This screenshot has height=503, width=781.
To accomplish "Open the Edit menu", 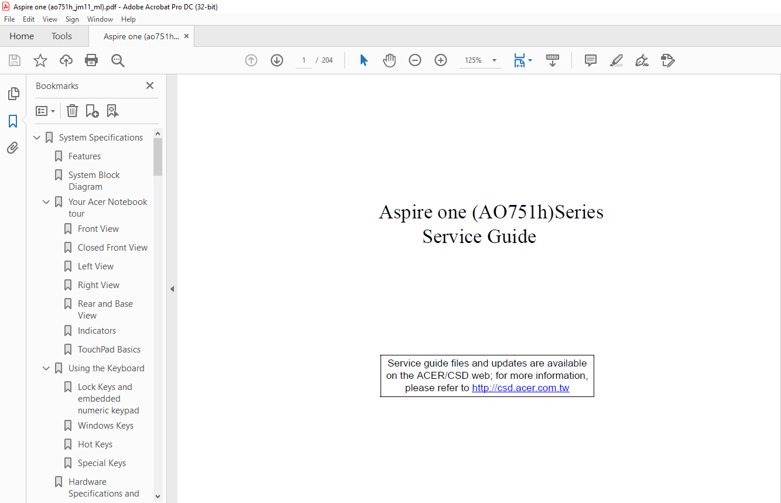I will coord(29,19).
